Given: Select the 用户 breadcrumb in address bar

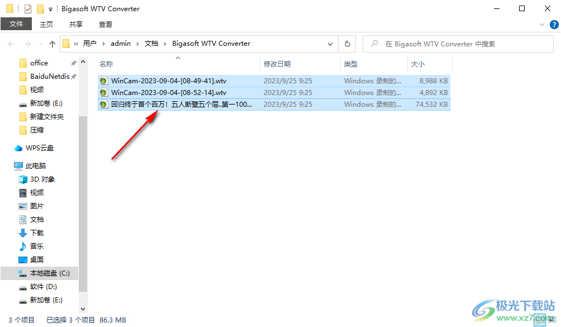Looking at the screenshot, I should click(90, 44).
